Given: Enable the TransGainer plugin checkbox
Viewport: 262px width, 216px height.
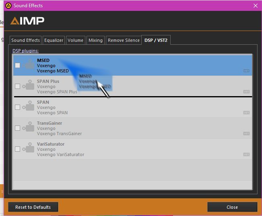Looking at the screenshot, I should 18,128.
